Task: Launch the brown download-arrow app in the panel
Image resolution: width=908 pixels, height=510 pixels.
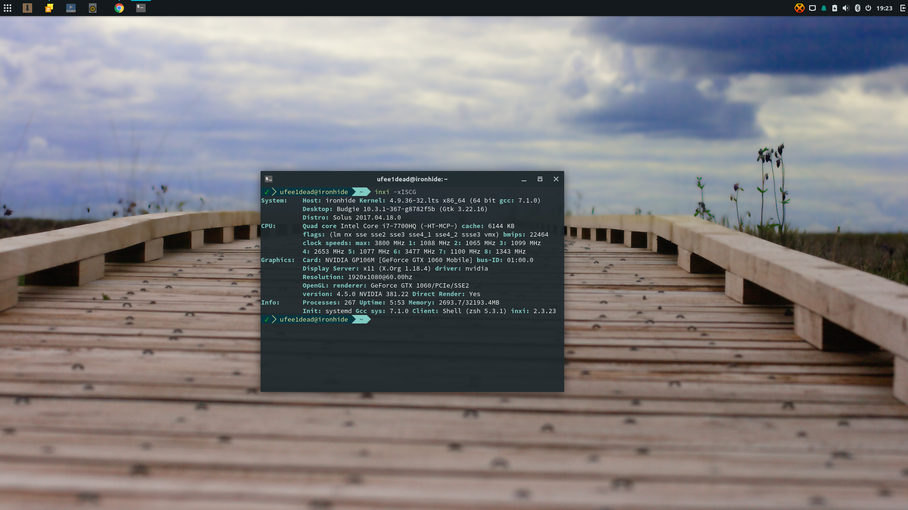Action: point(27,8)
